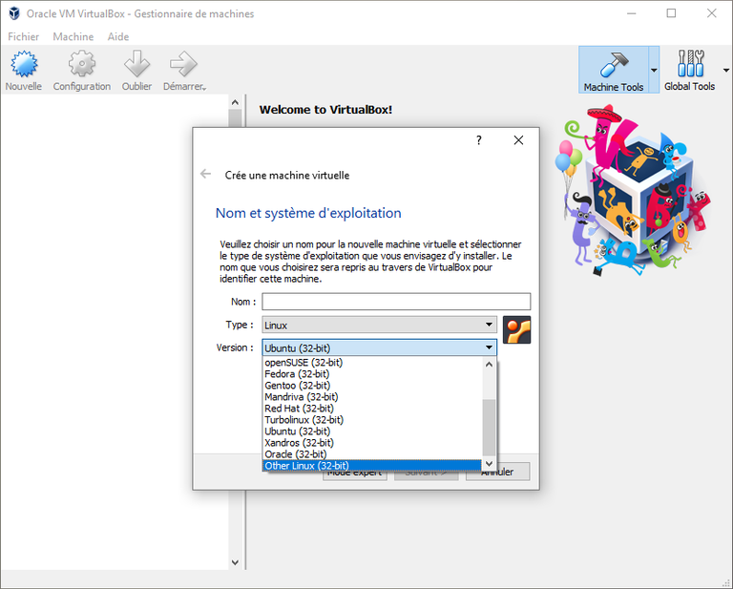Screen dimensions: 733x589
Task: Open the Global Tools toolbar button
Action: click(x=689, y=70)
